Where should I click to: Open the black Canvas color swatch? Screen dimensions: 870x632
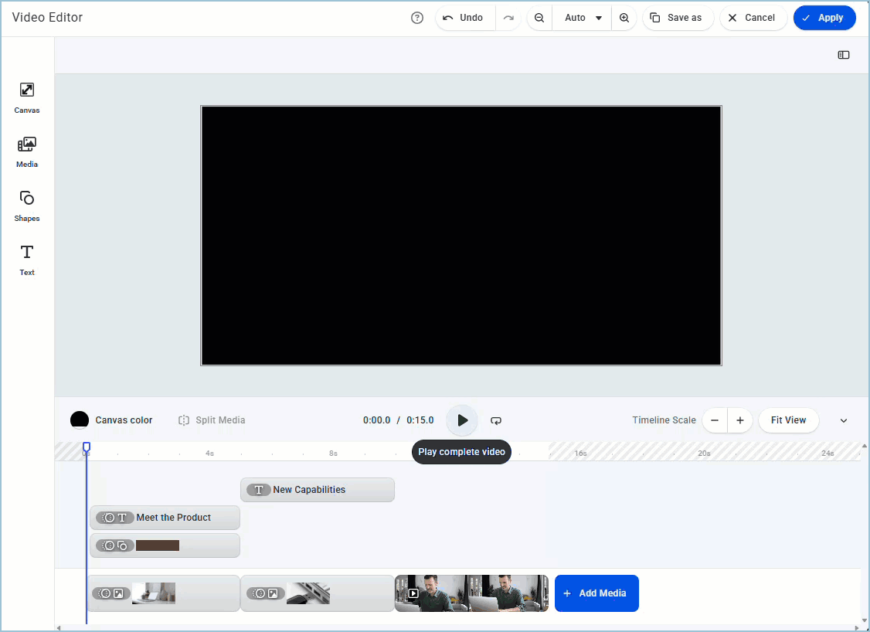point(80,420)
